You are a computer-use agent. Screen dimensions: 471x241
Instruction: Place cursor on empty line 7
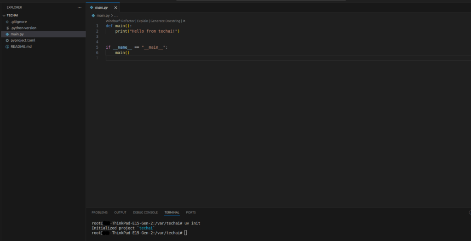(x=288, y=58)
